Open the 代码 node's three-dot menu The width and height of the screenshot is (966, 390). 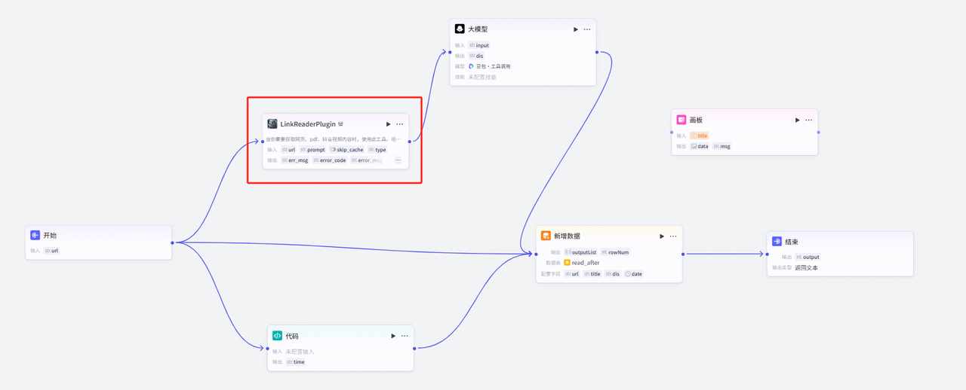pos(405,336)
